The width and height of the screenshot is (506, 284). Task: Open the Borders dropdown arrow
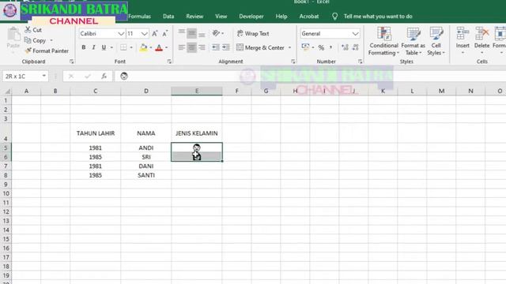pos(131,47)
